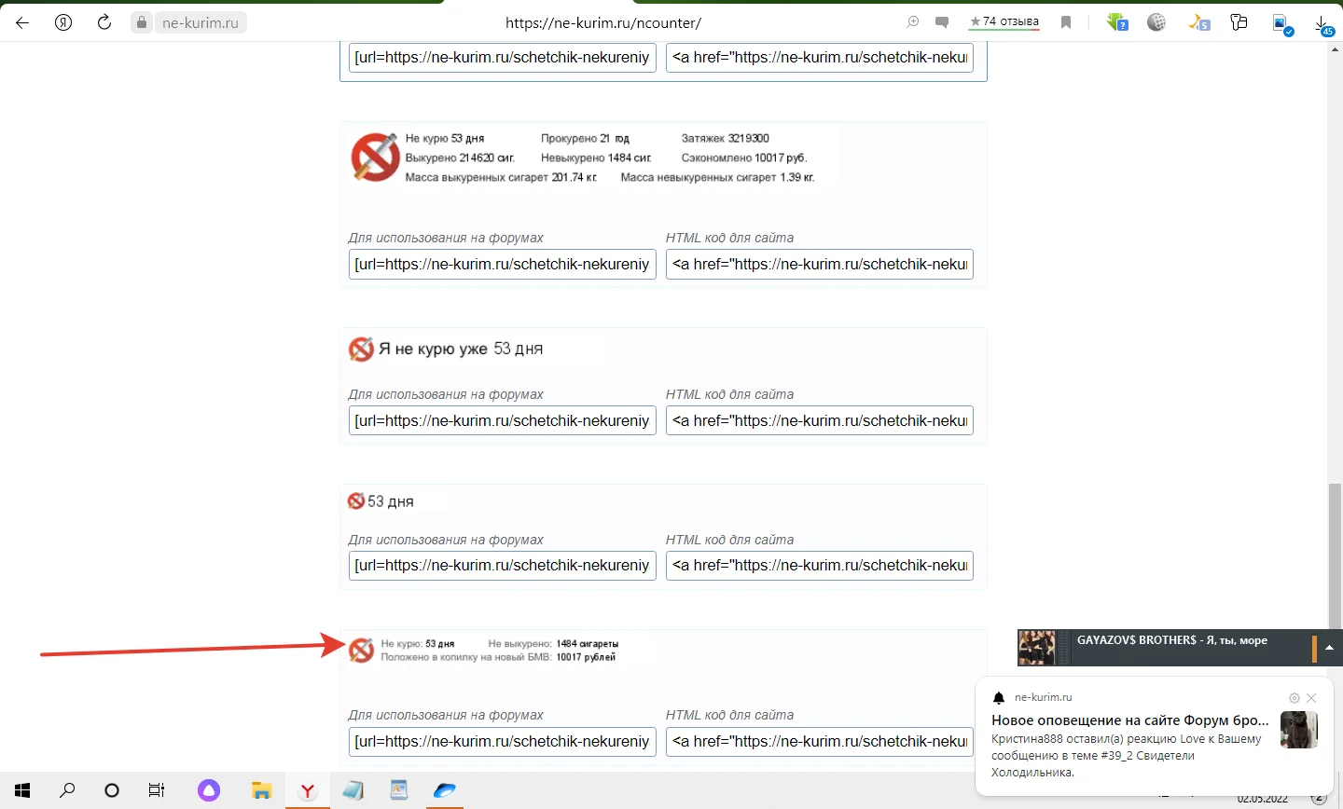This screenshot has height=809, width=1343.
Task: Select forum code under "Я не курю уже 53 дня"
Action: [502, 420]
